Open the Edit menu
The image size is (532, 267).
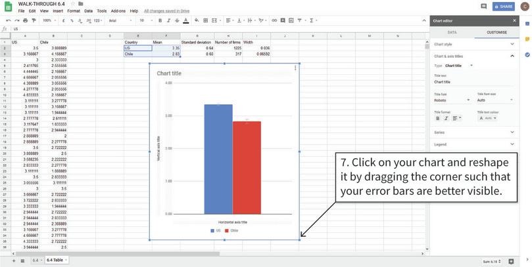coord(32,11)
